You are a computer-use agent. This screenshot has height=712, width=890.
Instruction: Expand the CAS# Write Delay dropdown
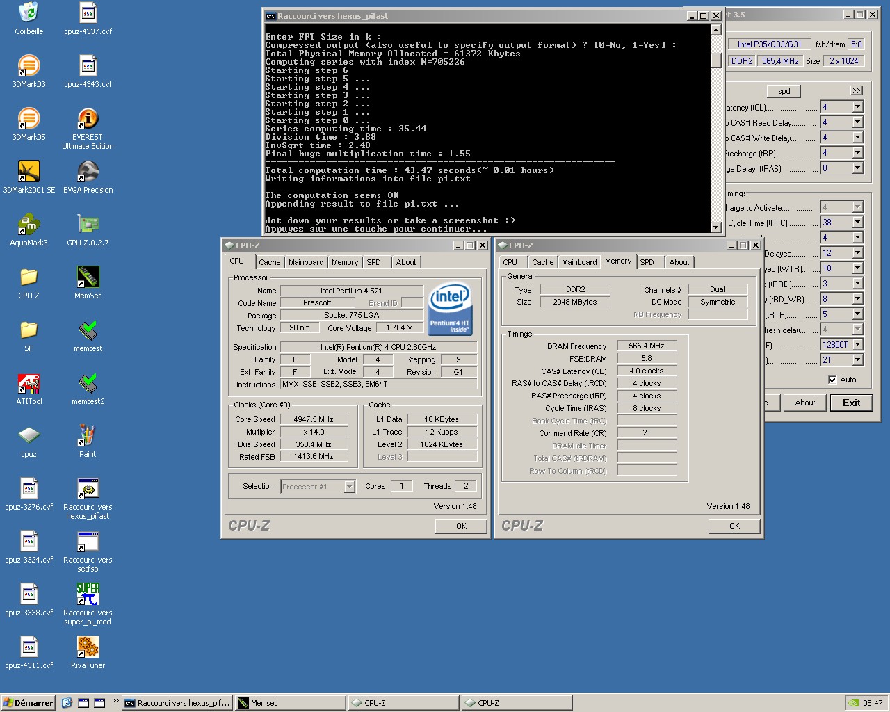click(857, 138)
